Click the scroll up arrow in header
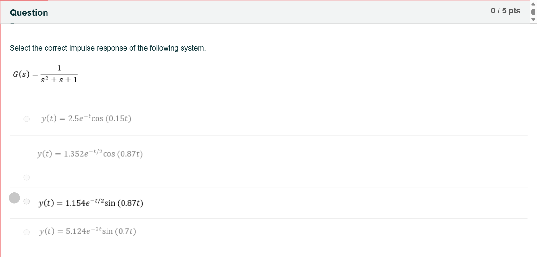The width and height of the screenshot is (537, 257). [x=533, y=4]
